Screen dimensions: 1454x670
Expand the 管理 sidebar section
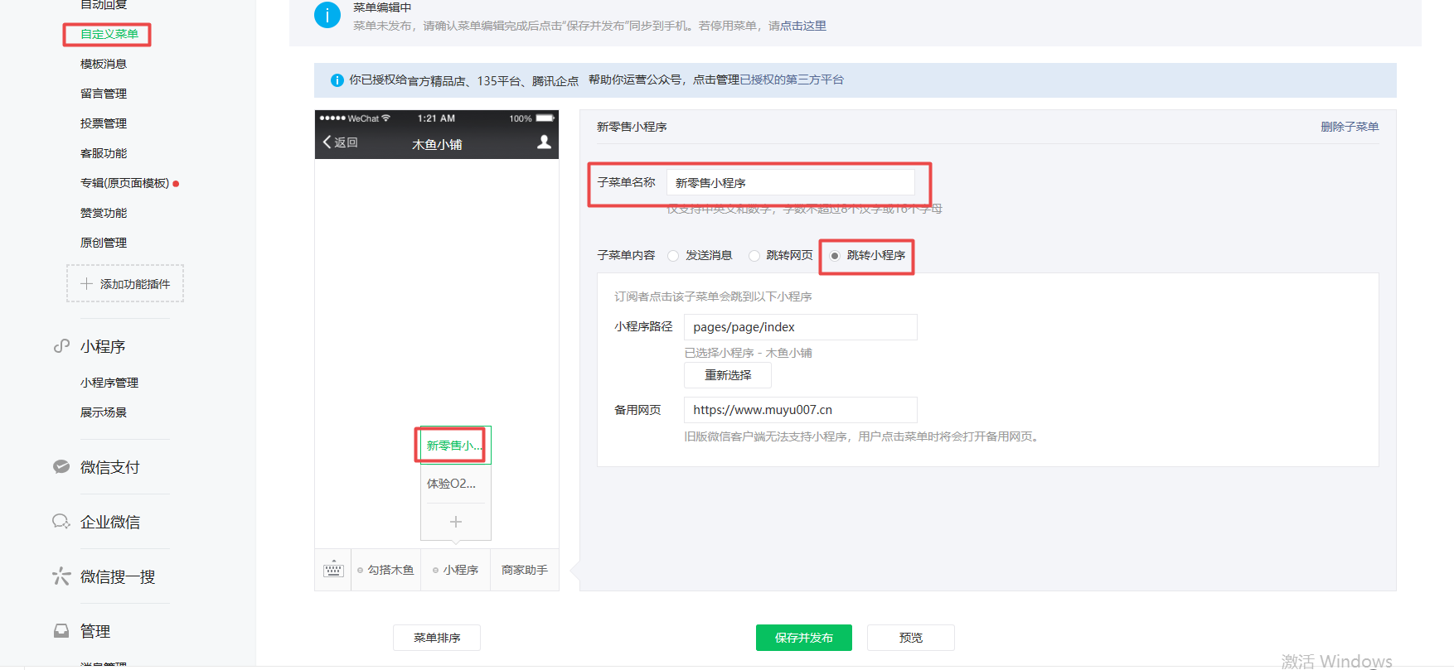click(95, 631)
